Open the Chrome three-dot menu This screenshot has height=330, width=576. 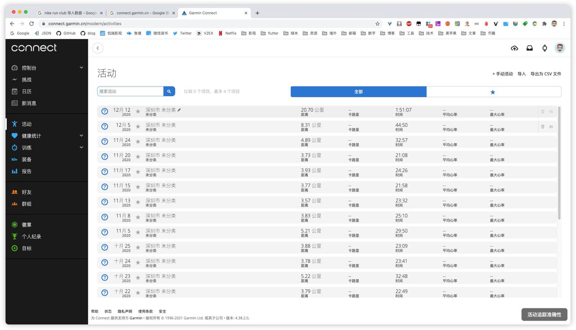[564, 23]
